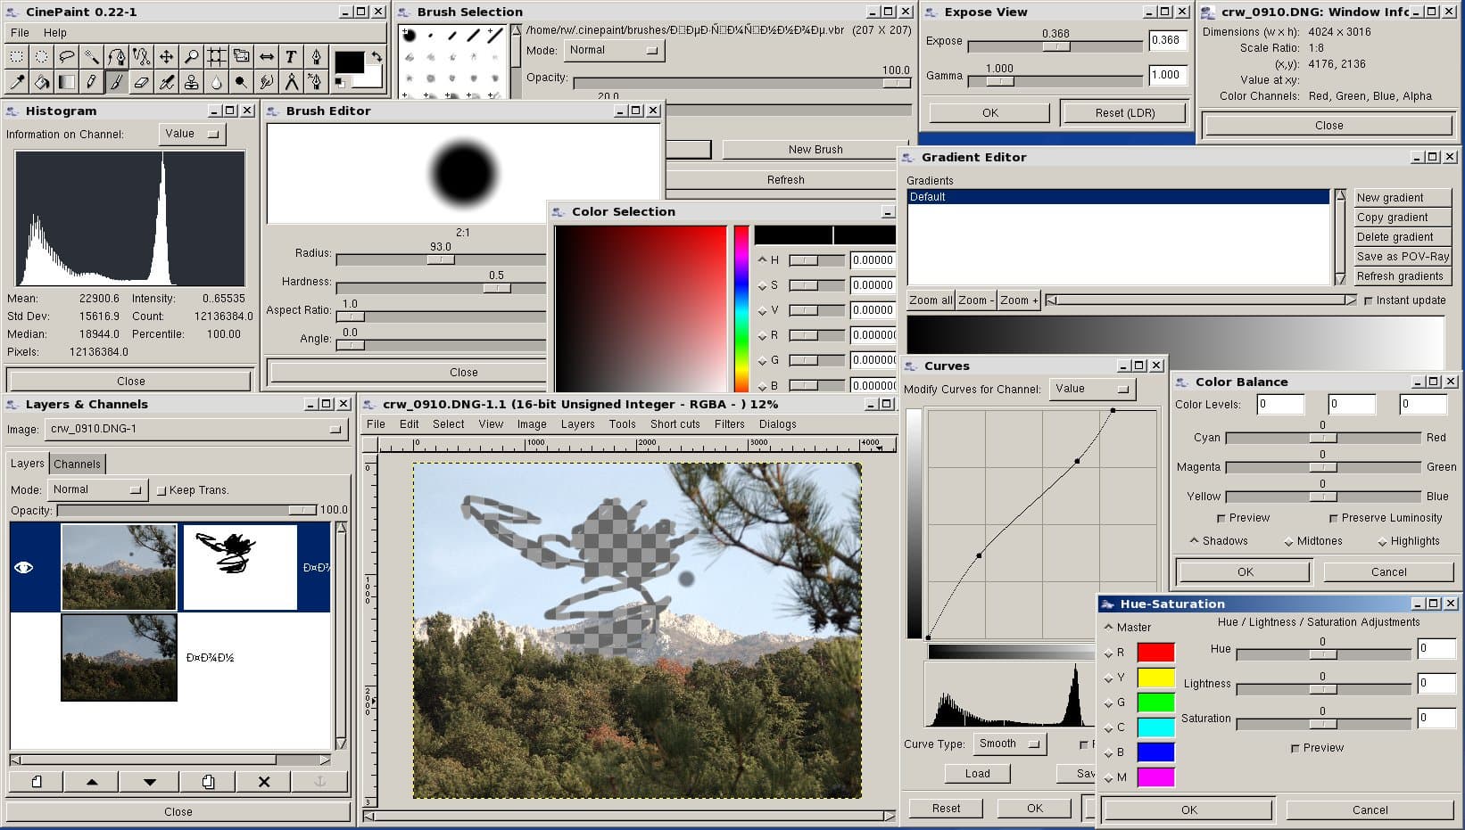The image size is (1465, 830).
Task: Select the Airbrush tool
Action: coord(167,82)
